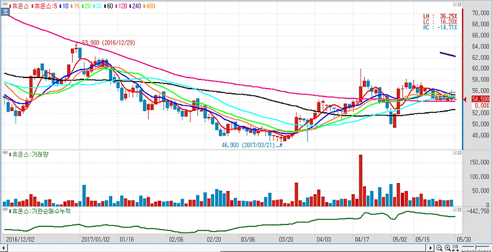
Task: Collapse the 거래량 volume panel
Action: [x=455, y=153]
